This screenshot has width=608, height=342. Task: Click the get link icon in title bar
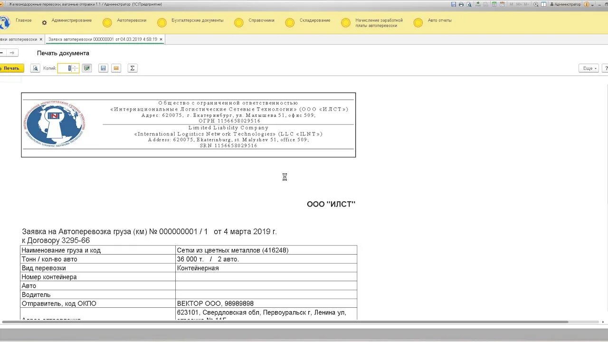[477, 4]
